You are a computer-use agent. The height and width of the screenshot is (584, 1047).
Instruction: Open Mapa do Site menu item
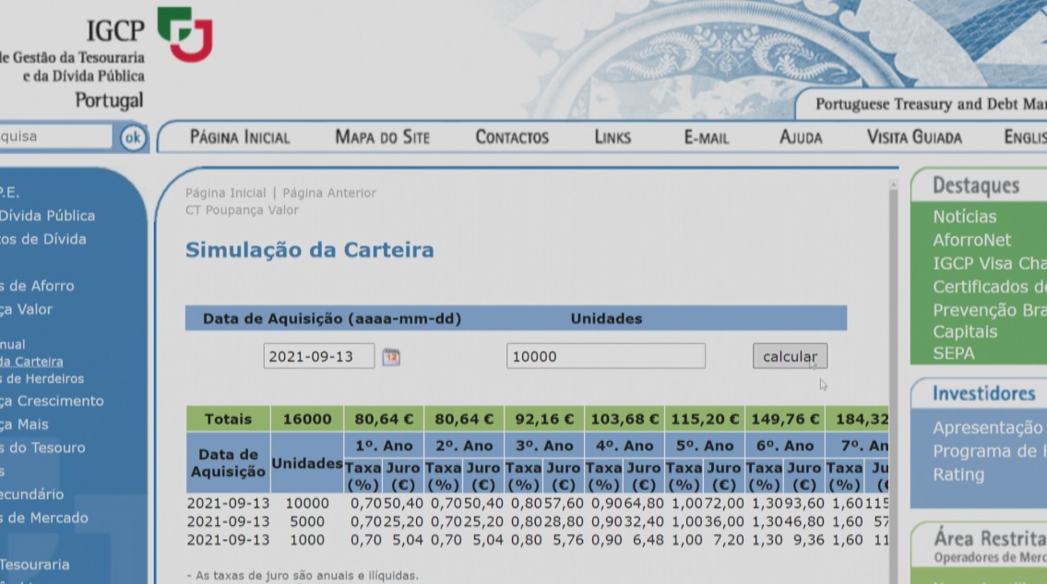tap(382, 137)
